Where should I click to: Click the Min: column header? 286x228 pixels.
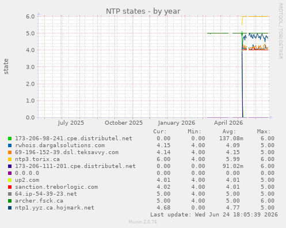[195, 132]
